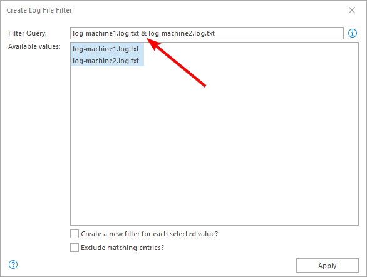Click the blue info icon beside Filter Query

[x=353, y=33]
